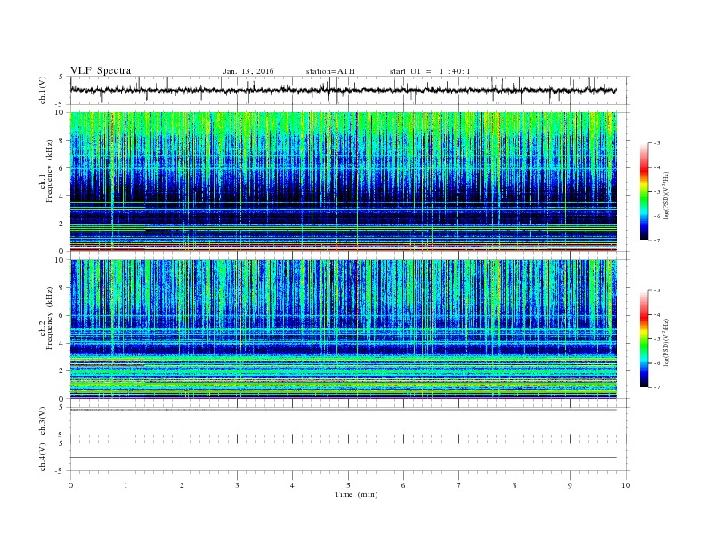This screenshot has height=545, width=705.
Task: Click the "5" minute tick on the time axis
Action: point(348,485)
